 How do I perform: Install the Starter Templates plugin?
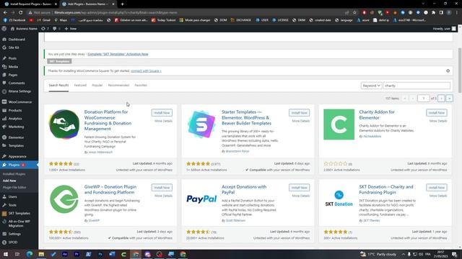pyautogui.click(x=299, y=113)
